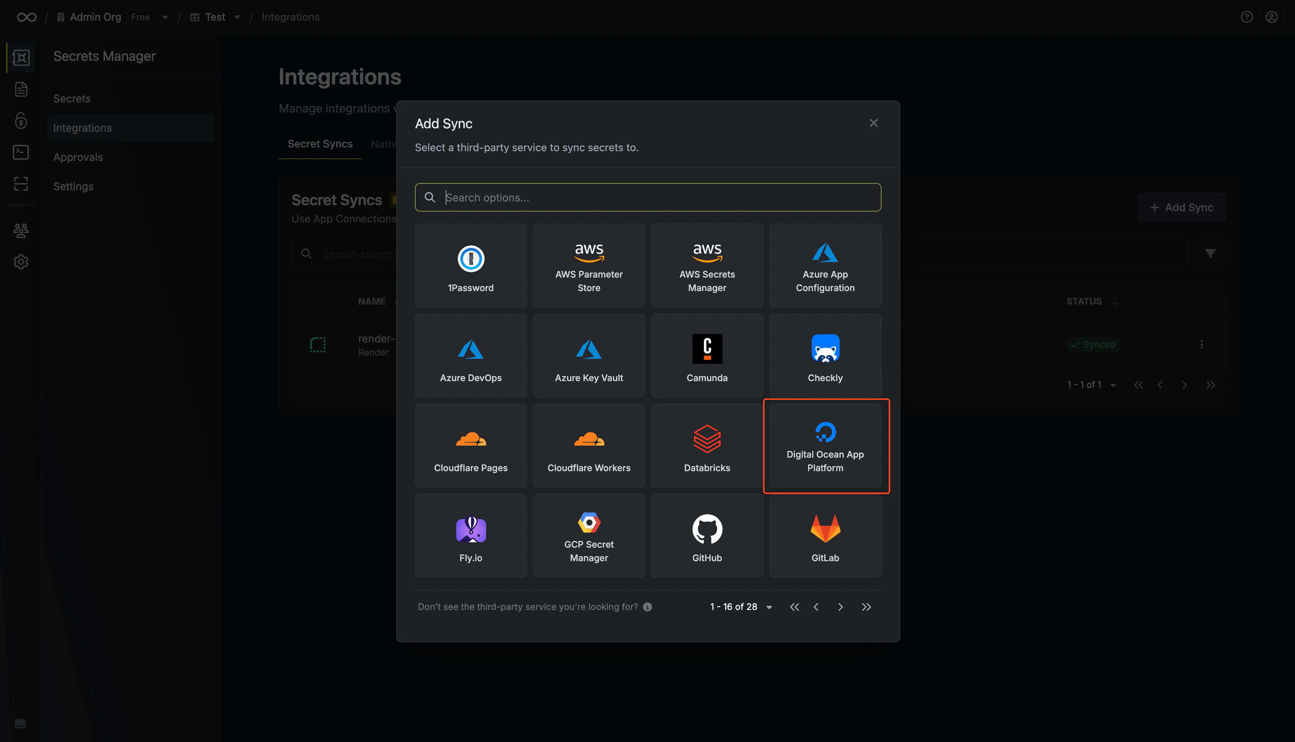Open the render sync row options menu
The height and width of the screenshot is (742, 1295).
coord(1201,344)
